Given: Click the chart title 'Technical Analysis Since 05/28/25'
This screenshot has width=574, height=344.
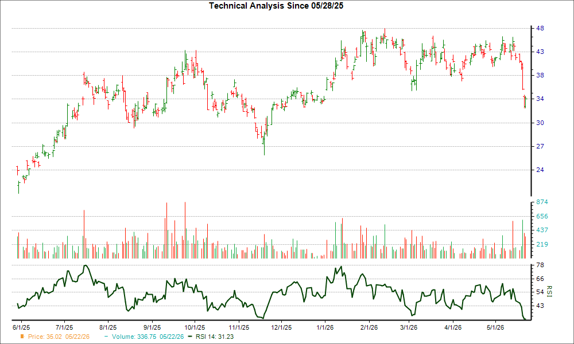Looking at the screenshot, I should click(x=276, y=6).
